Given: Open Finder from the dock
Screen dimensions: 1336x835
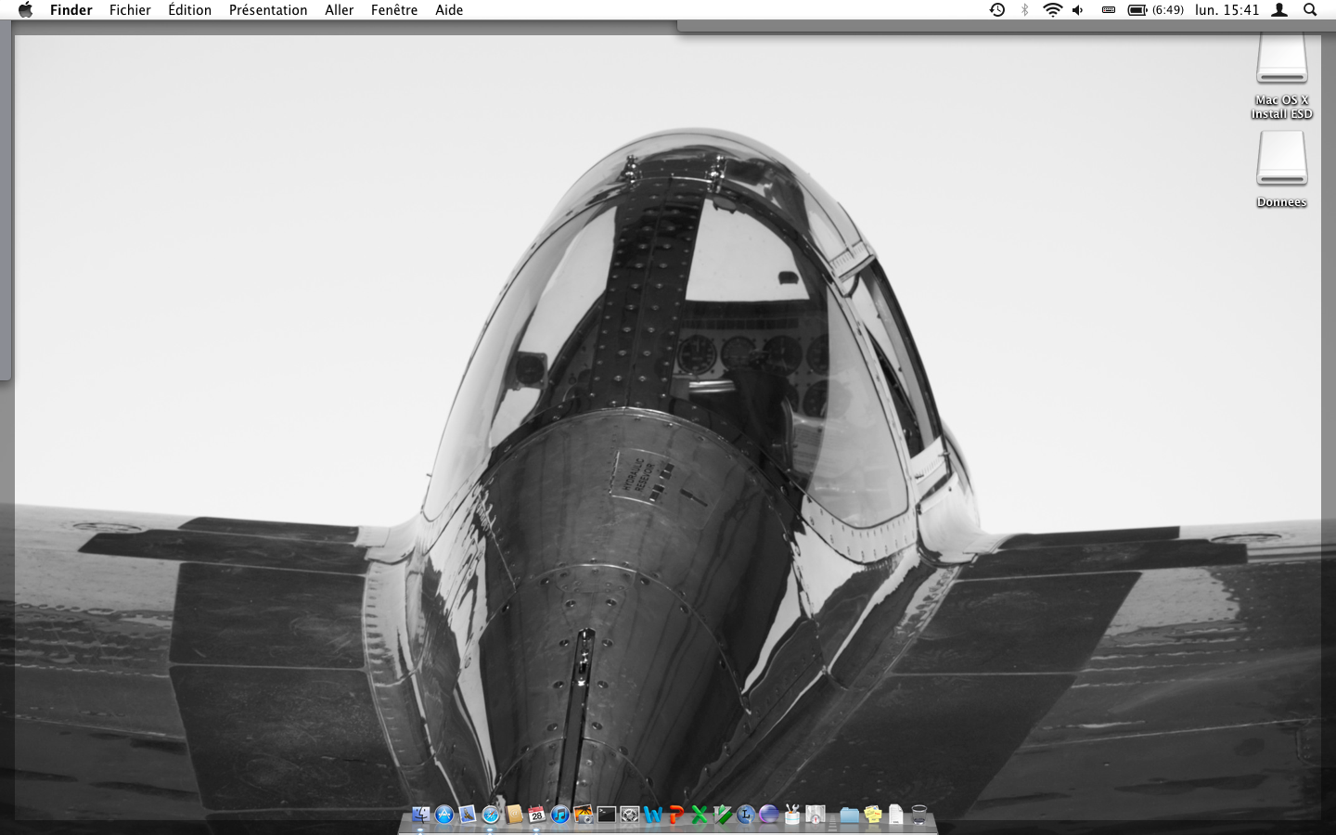Looking at the screenshot, I should 420,815.
